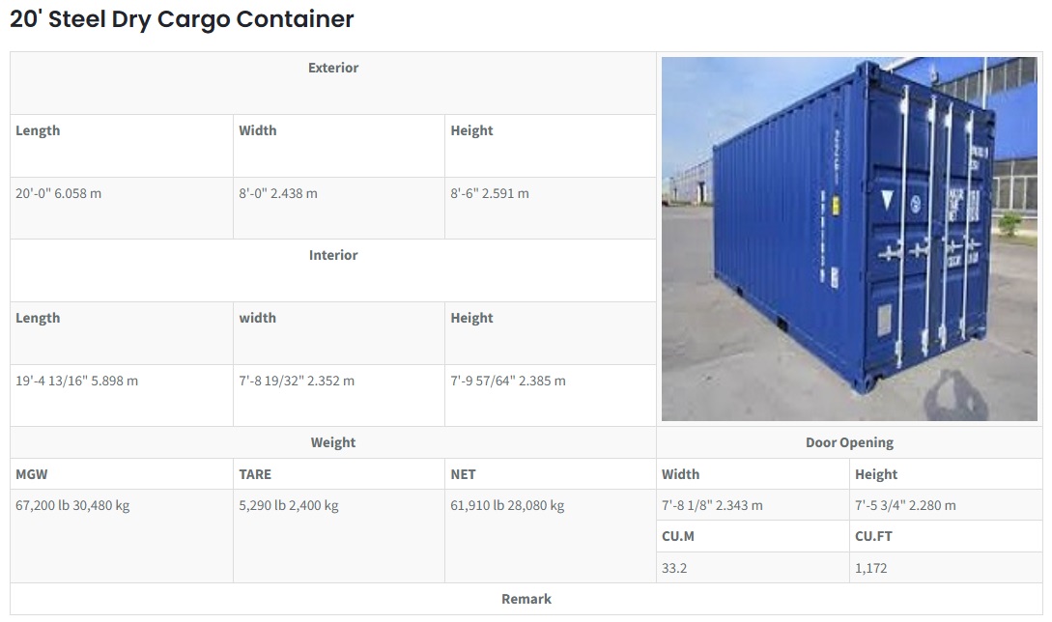Click interior length 19'-4 13/16" 5.898 m
1052x622 pixels.
[76, 381]
